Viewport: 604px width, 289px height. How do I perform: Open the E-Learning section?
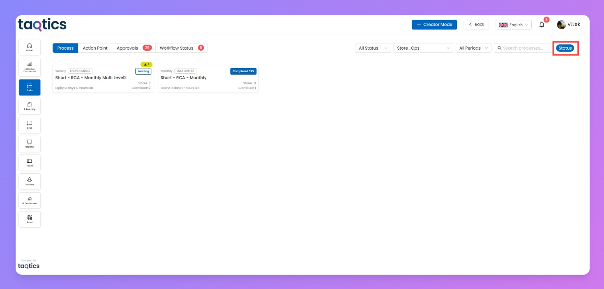click(30, 106)
